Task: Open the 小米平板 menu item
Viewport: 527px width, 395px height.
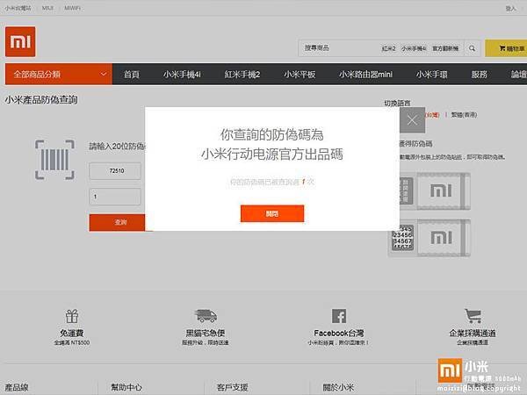Action: (x=300, y=75)
